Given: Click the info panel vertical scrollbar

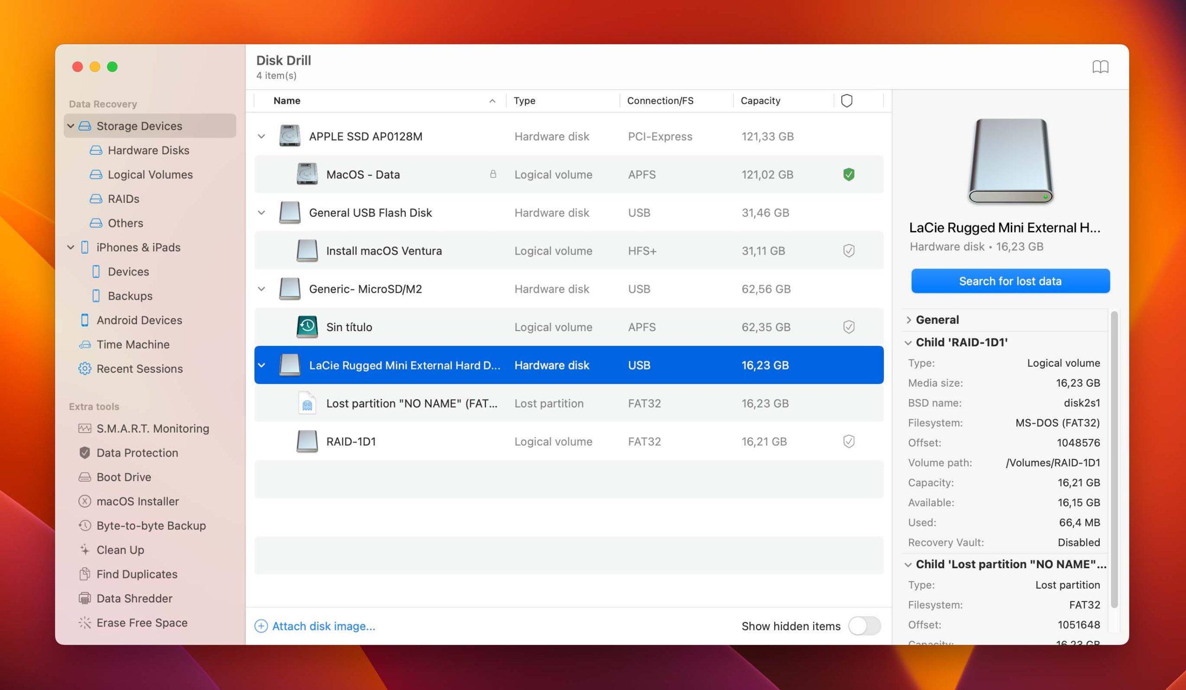Looking at the screenshot, I should pyautogui.click(x=1114, y=460).
